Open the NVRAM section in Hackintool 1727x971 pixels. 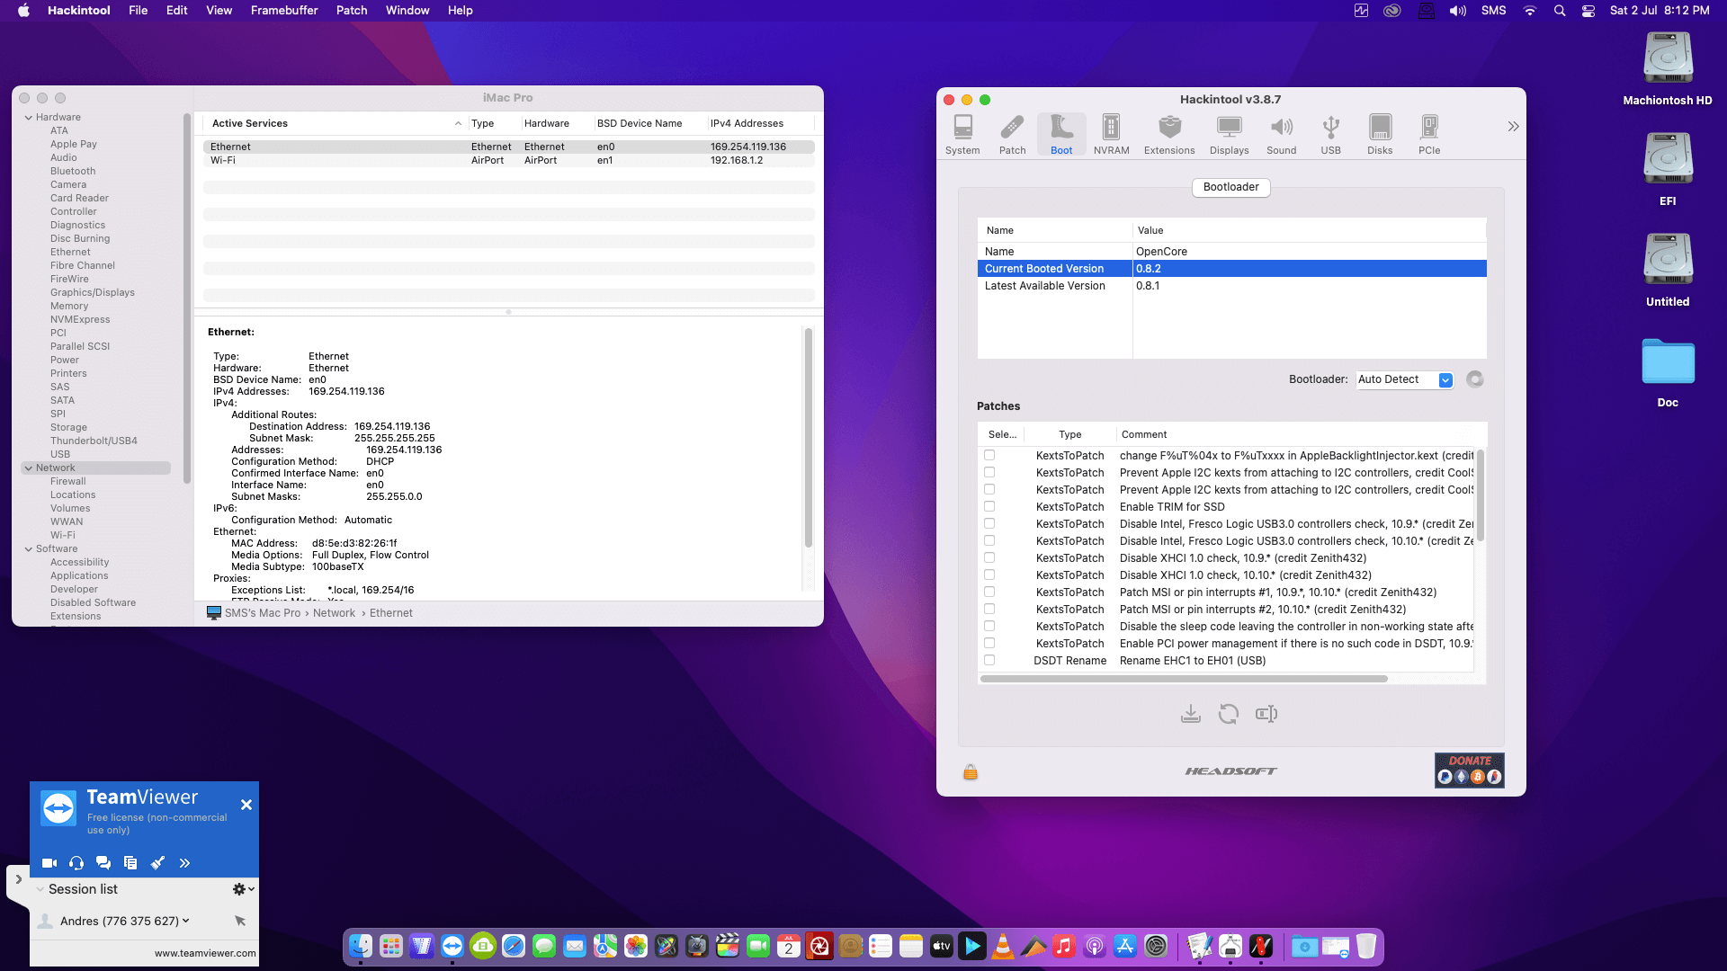(1111, 135)
